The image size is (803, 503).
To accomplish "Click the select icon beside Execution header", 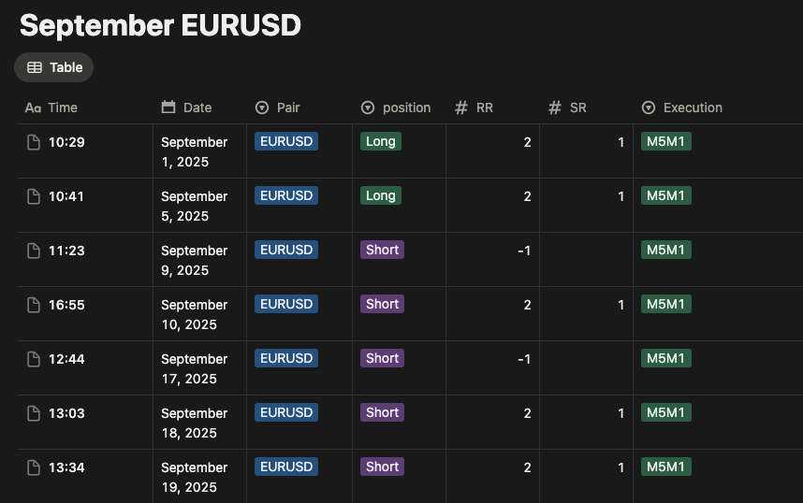I will point(649,108).
